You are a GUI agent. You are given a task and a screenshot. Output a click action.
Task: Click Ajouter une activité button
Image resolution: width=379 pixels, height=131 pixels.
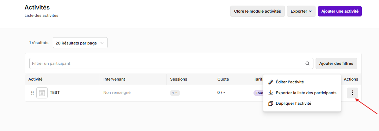click(x=340, y=11)
